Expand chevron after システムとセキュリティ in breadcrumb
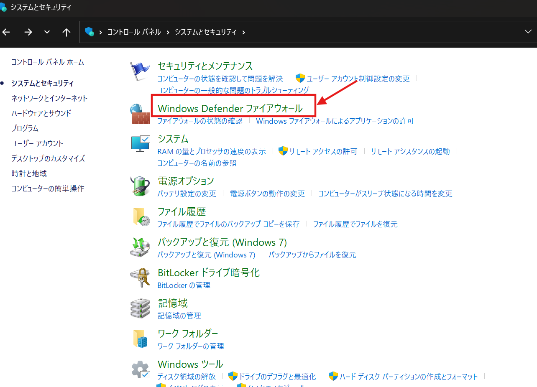This screenshot has height=387, width=537. [244, 32]
